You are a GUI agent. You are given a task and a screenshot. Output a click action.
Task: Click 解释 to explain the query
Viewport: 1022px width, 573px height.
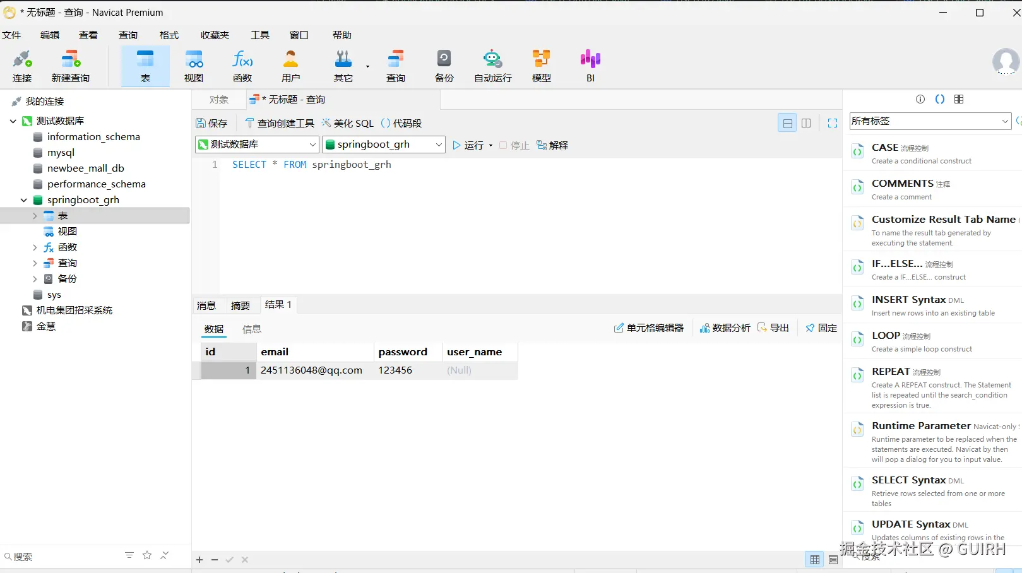552,145
